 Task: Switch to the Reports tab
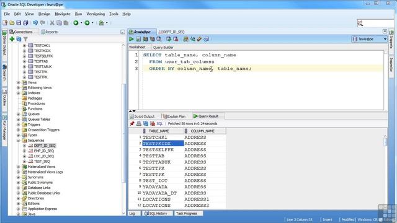point(49,32)
